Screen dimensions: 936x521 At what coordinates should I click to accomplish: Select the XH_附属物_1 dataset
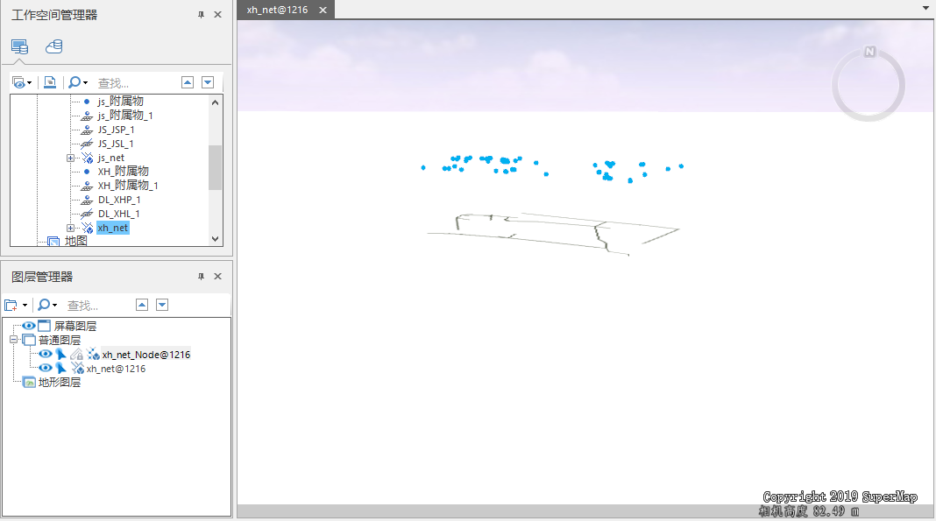click(128, 186)
